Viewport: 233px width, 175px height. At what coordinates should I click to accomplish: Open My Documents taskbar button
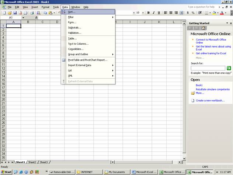[116, 172]
